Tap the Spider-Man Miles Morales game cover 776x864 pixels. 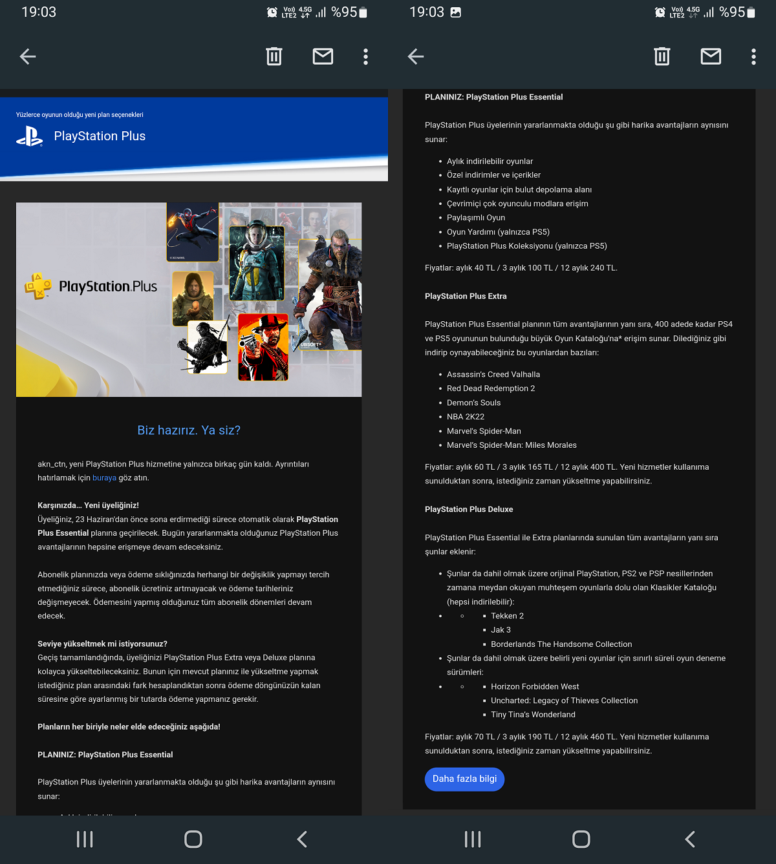[x=193, y=232]
